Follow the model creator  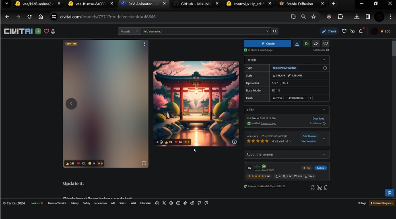pyautogui.click(x=320, y=168)
